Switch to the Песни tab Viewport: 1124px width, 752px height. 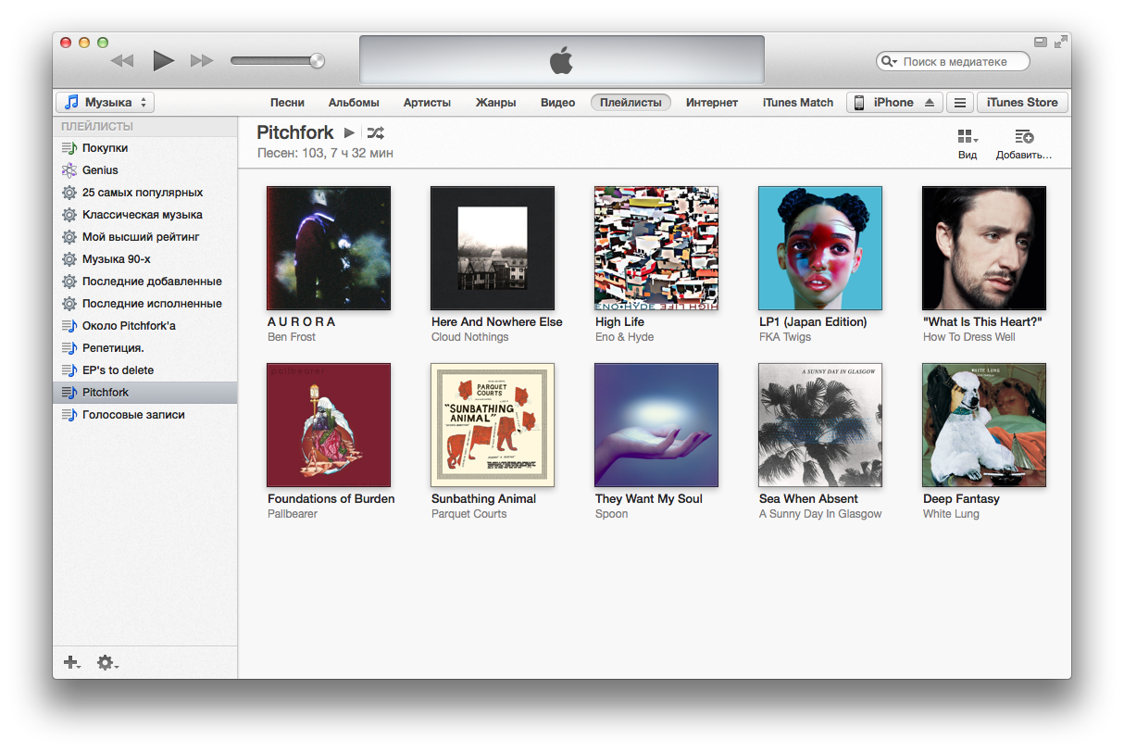pos(287,103)
